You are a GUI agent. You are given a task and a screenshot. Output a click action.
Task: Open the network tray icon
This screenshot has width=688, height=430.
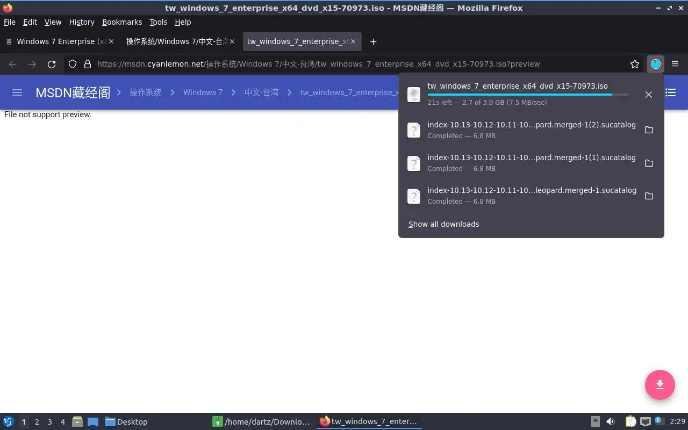click(645, 421)
